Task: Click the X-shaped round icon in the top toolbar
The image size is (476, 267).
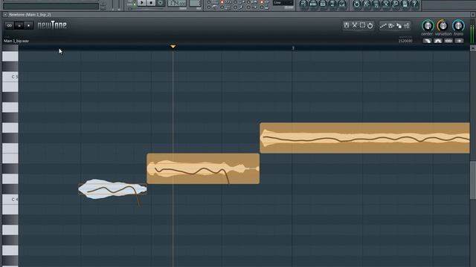Action: 385,4
